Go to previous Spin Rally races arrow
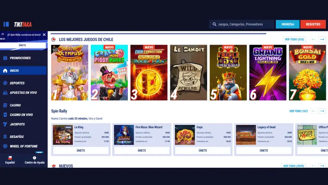Screen dimensions: 328x185 (313, 111)
